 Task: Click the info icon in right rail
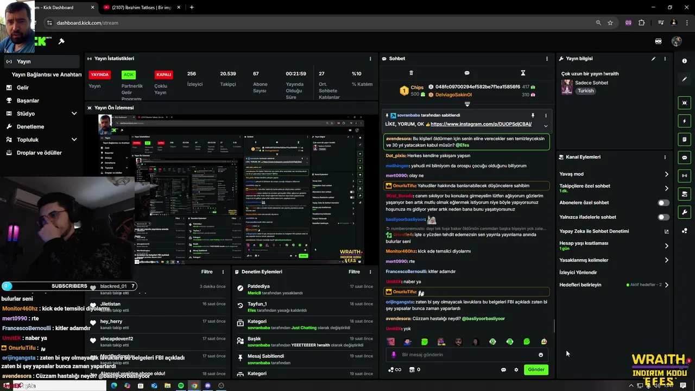(x=685, y=61)
